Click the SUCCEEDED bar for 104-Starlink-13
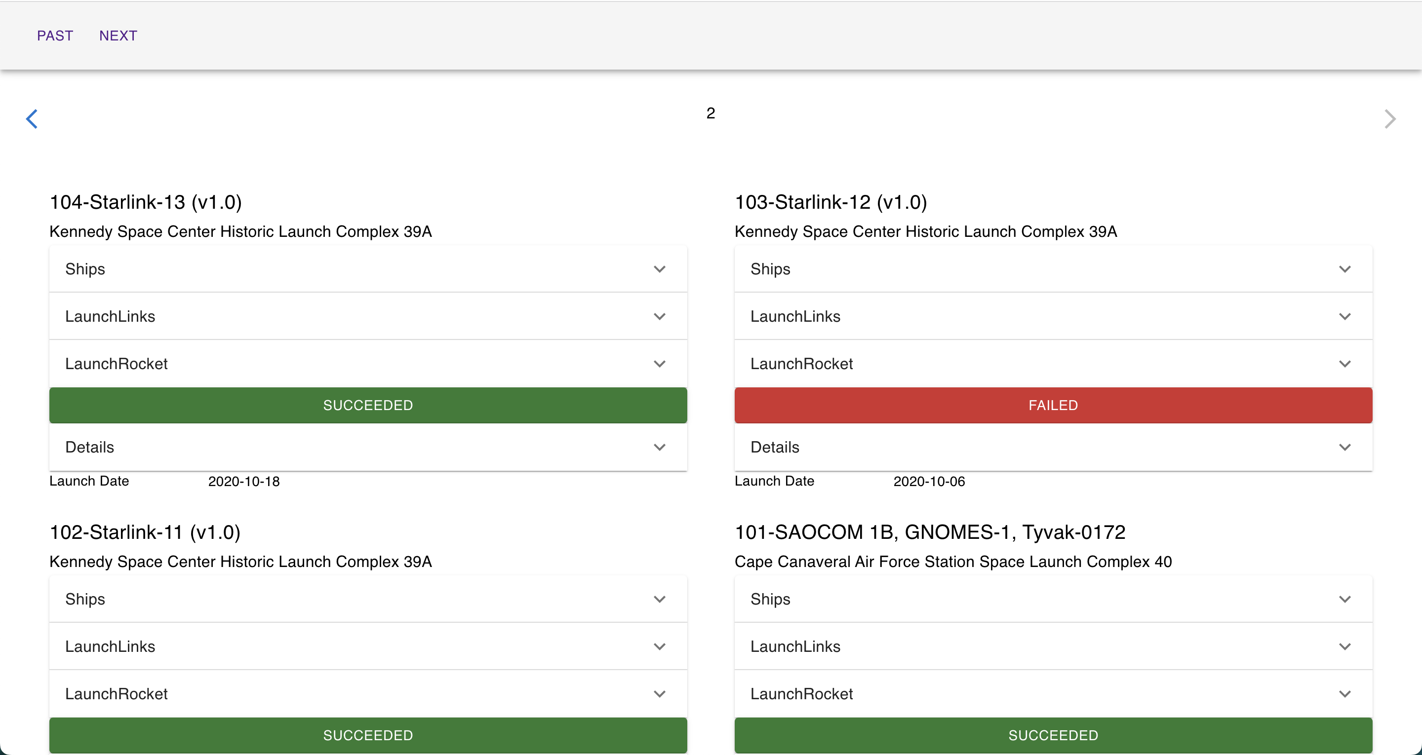The width and height of the screenshot is (1422, 755). pyautogui.click(x=368, y=405)
